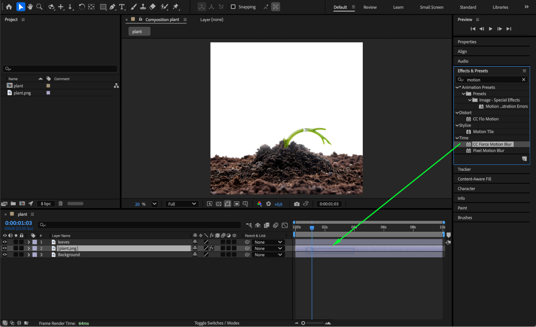536x327 pixels.
Task: Hide the Background layer eye
Action: coord(5,255)
